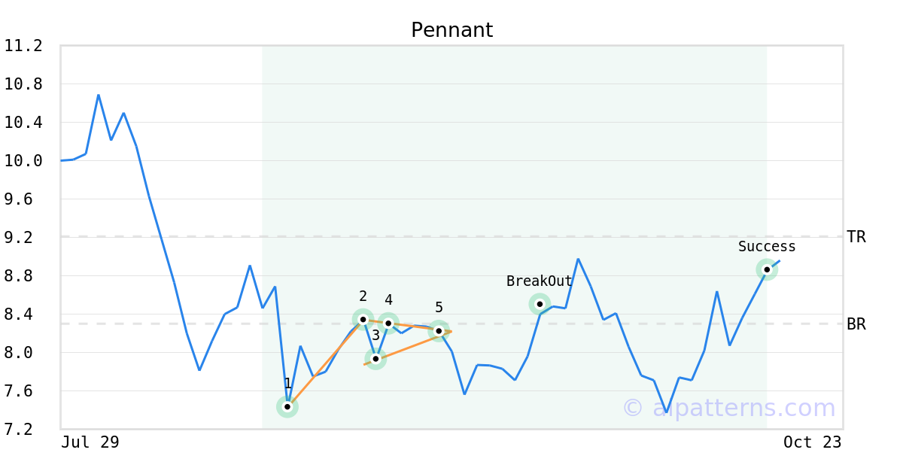This screenshot has height=474, width=903.
Task: Select pattern point 4 marker
Action: (x=388, y=323)
